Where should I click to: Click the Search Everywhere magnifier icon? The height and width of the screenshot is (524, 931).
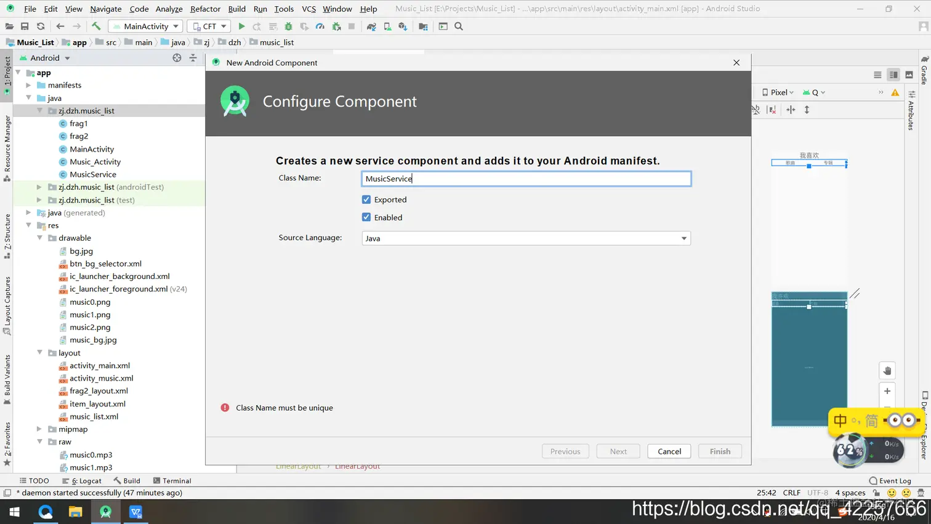(x=459, y=26)
